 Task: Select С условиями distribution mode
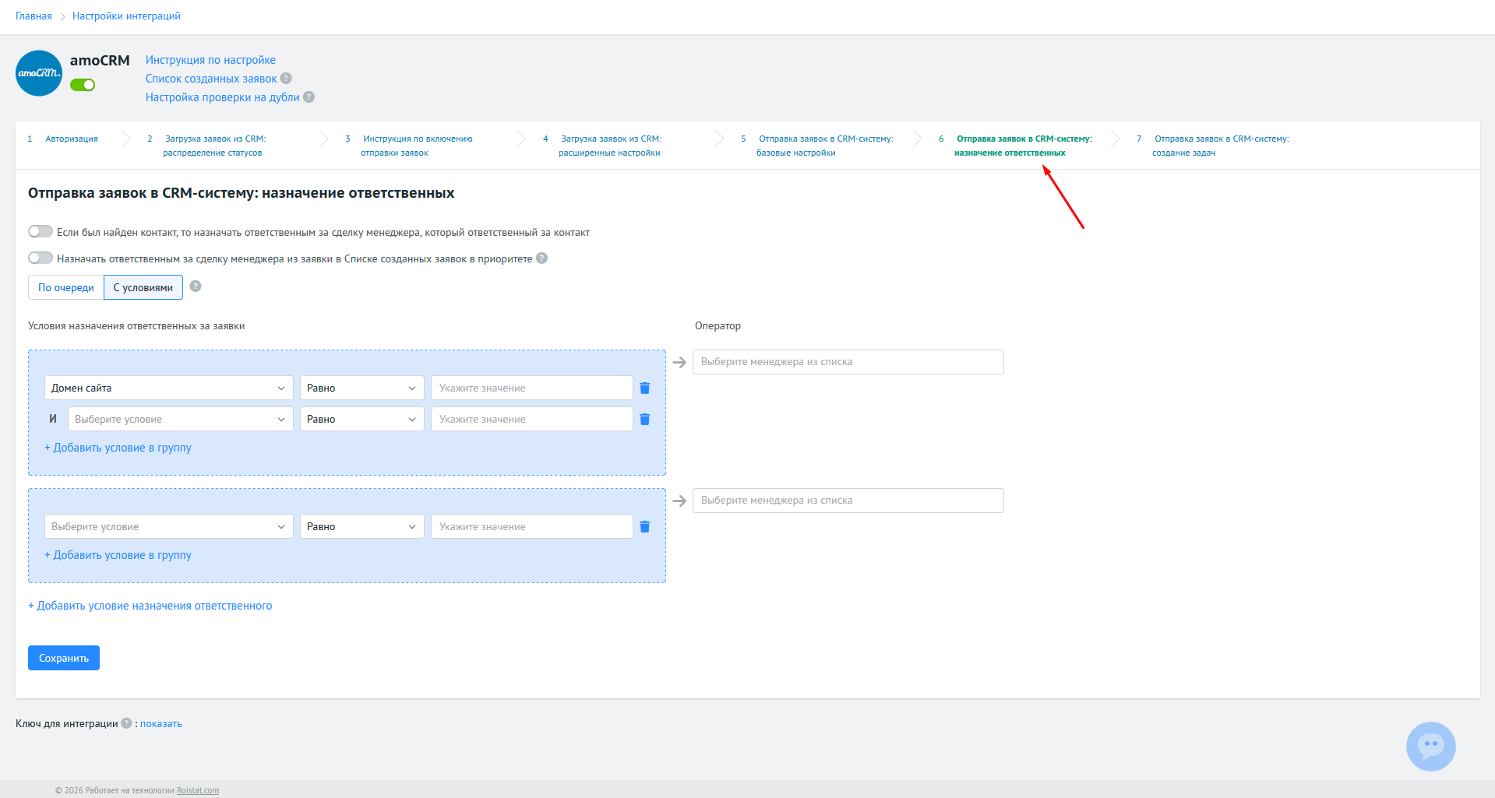coord(143,287)
